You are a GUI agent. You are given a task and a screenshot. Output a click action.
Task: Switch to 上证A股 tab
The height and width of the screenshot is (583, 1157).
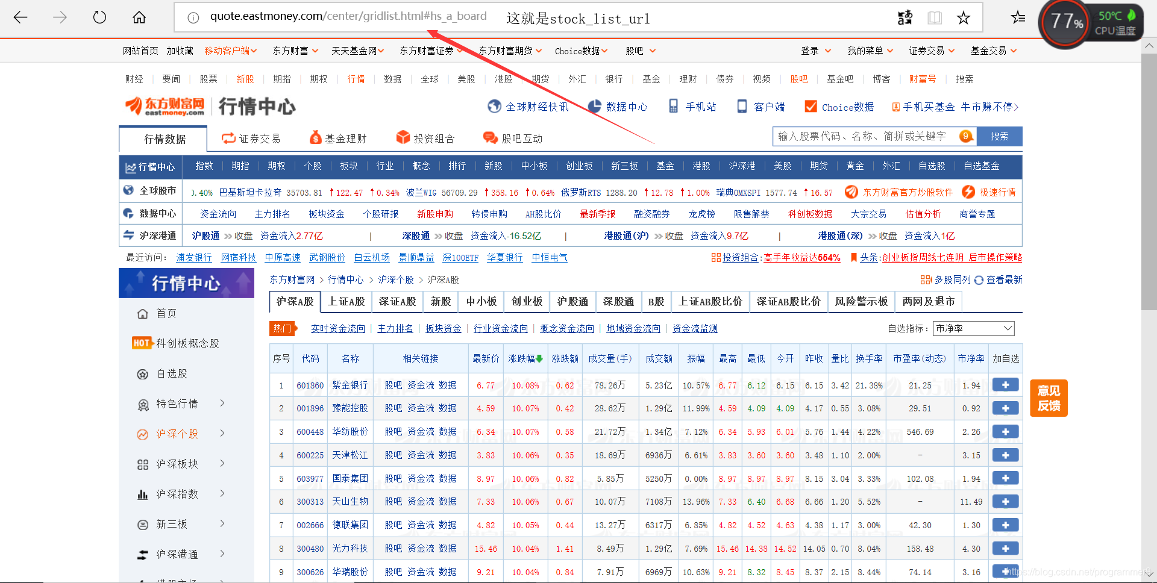click(x=346, y=302)
